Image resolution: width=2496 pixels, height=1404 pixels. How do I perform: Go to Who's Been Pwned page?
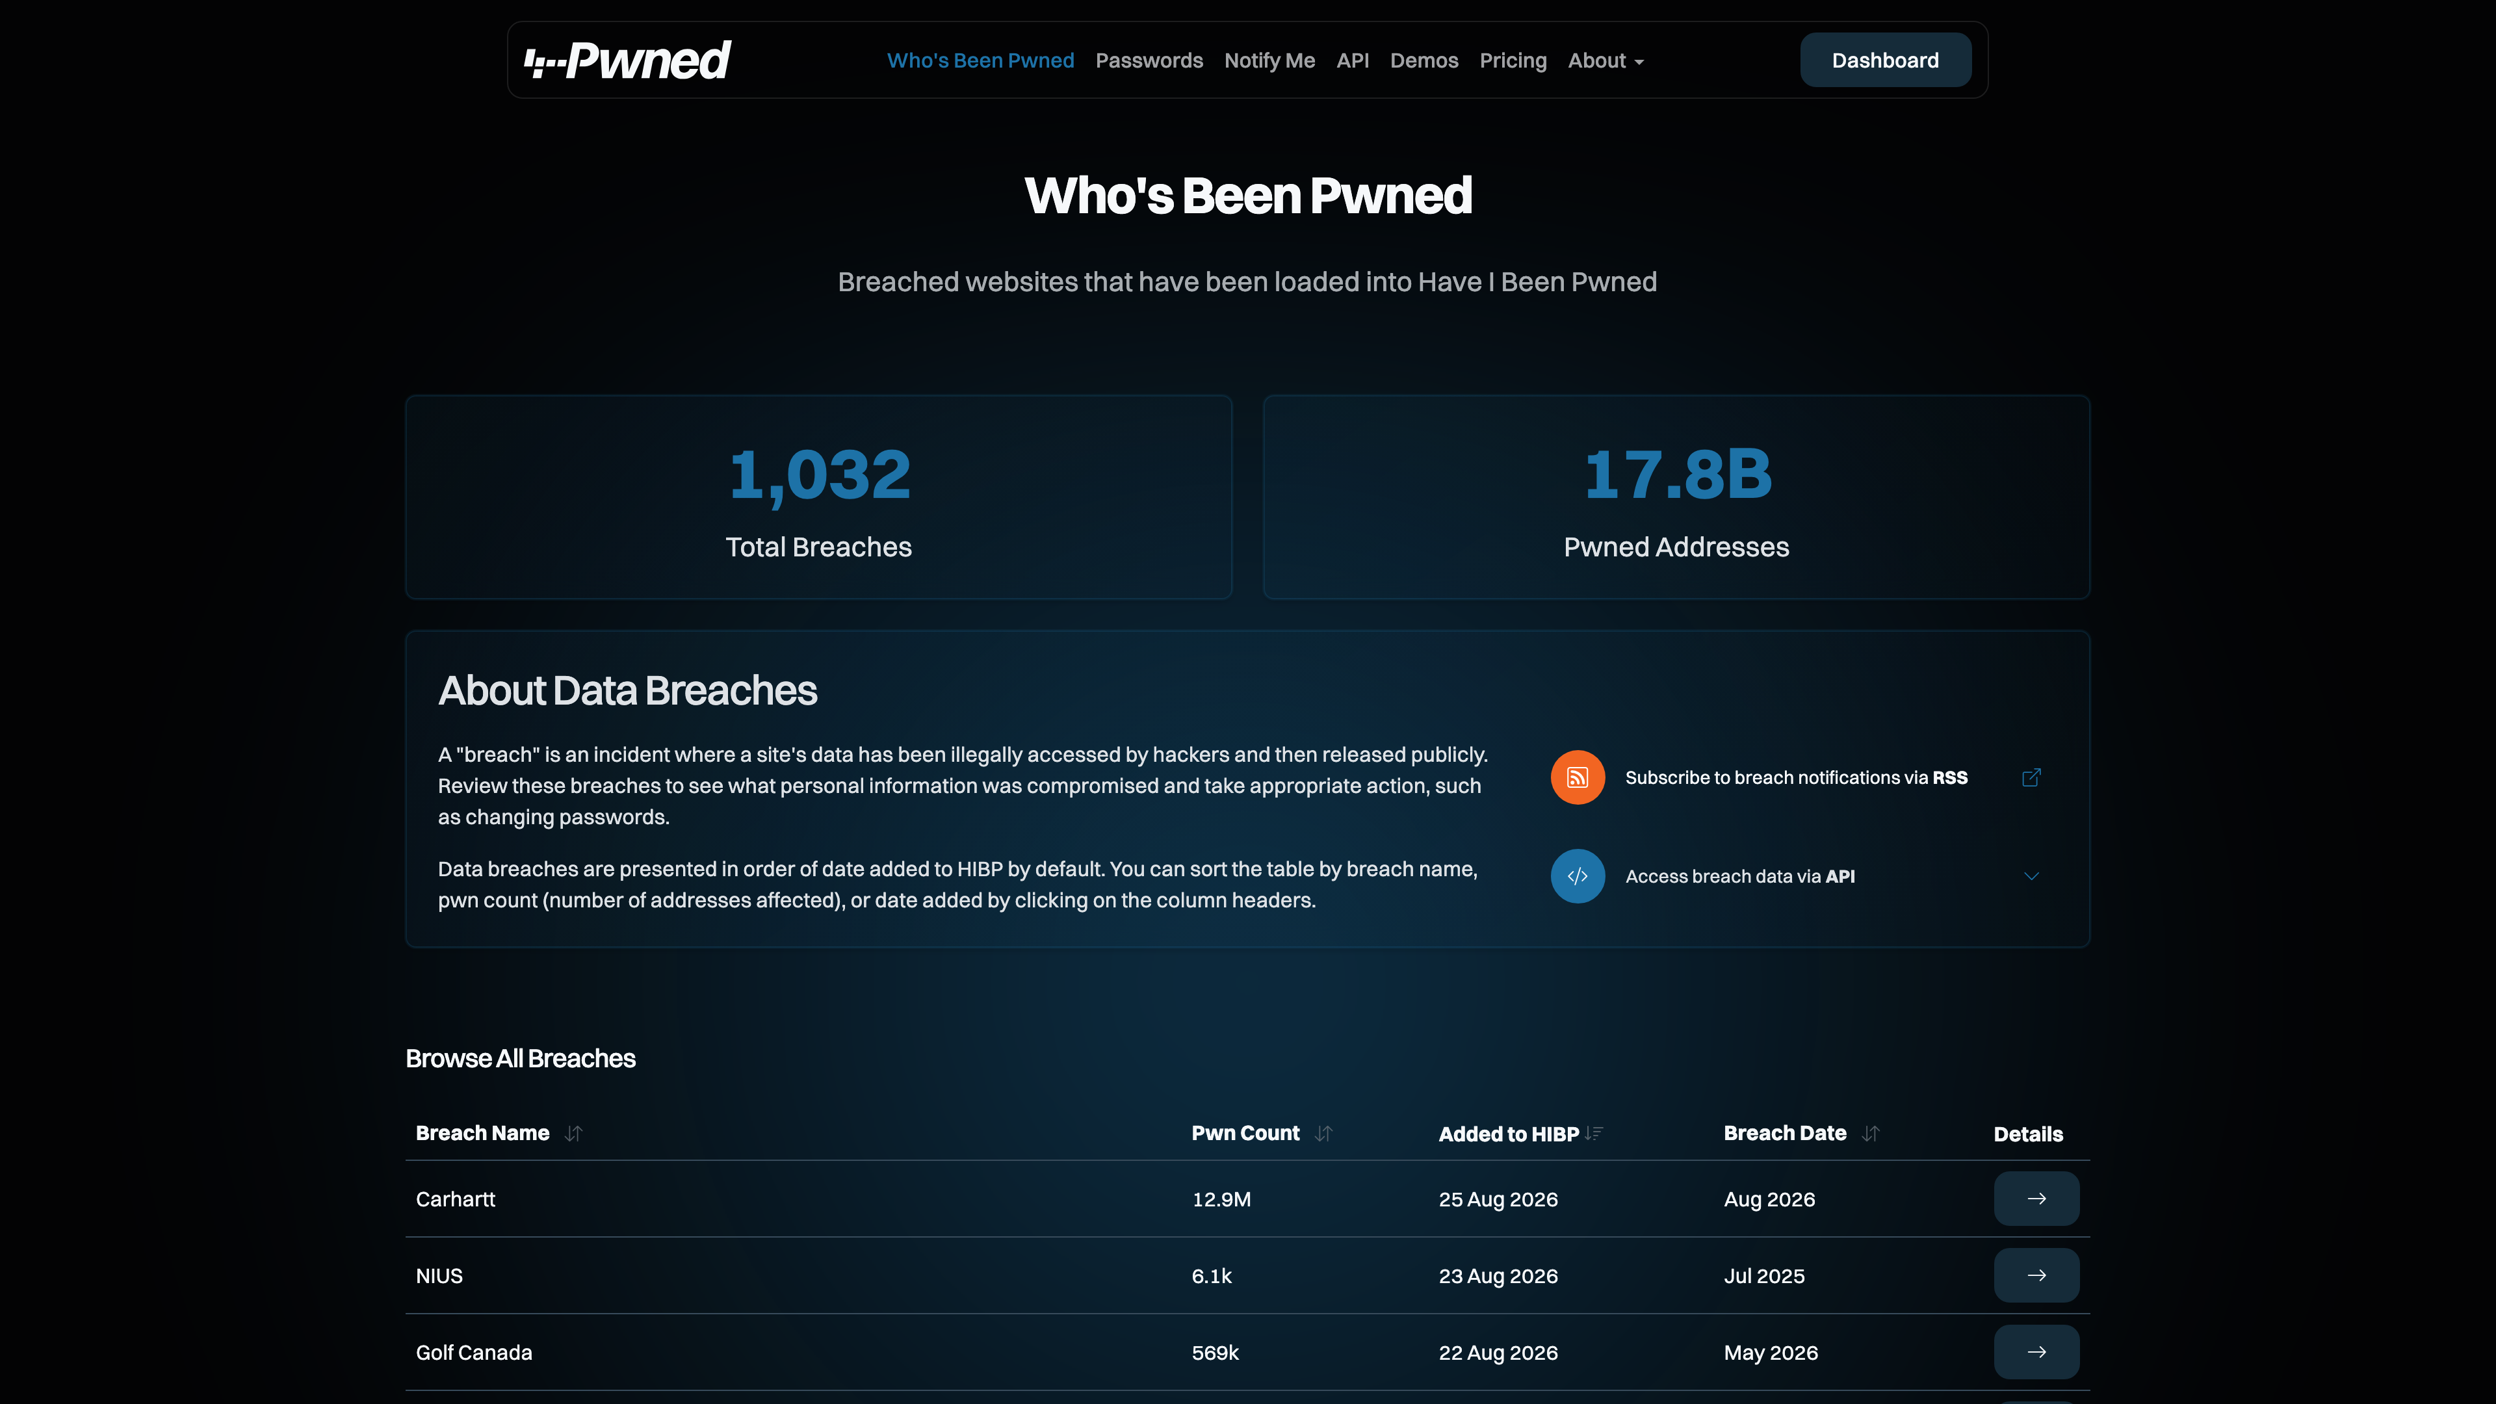[x=981, y=60]
